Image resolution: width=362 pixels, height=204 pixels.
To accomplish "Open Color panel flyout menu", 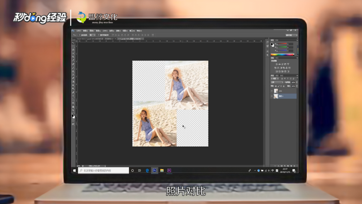I will pyautogui.click(x=297, y=40).
